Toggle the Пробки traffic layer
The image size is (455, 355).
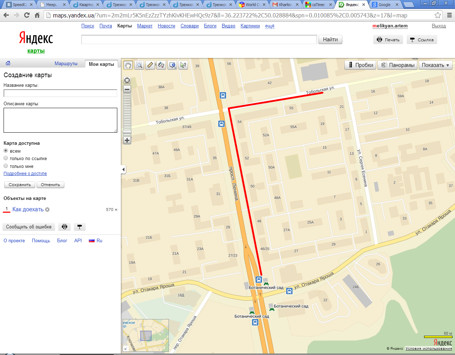point(360,65)
